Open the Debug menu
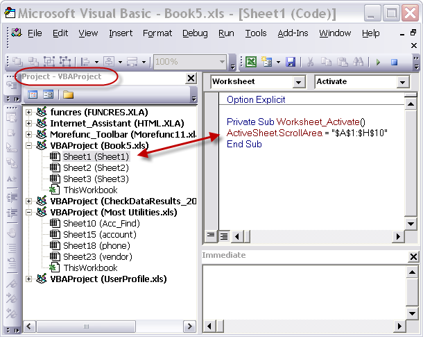This screenshot has width=423, height=337. [195, 33]
